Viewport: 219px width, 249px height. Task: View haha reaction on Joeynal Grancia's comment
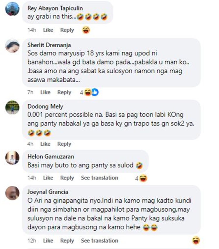(196, 241)
